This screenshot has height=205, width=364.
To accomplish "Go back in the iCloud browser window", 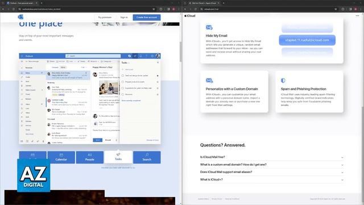I will 185,9.
